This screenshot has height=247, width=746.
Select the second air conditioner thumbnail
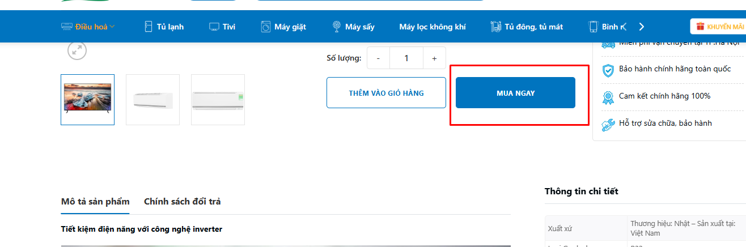tap(152, 100)
